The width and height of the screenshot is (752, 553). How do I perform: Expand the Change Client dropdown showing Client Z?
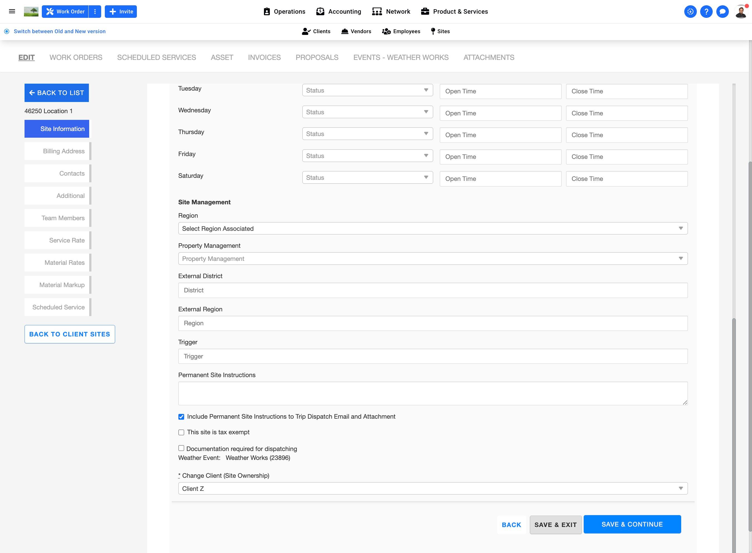coord(432,488)
